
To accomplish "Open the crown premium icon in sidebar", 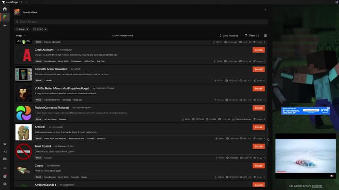I will tap(5, 144).
